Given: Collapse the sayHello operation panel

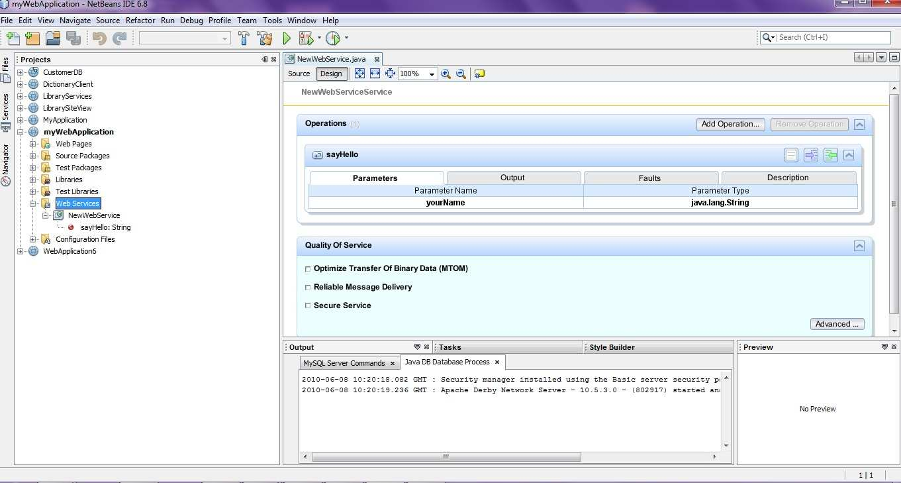Looking at the screenshot, I should (x=849, y=155).
